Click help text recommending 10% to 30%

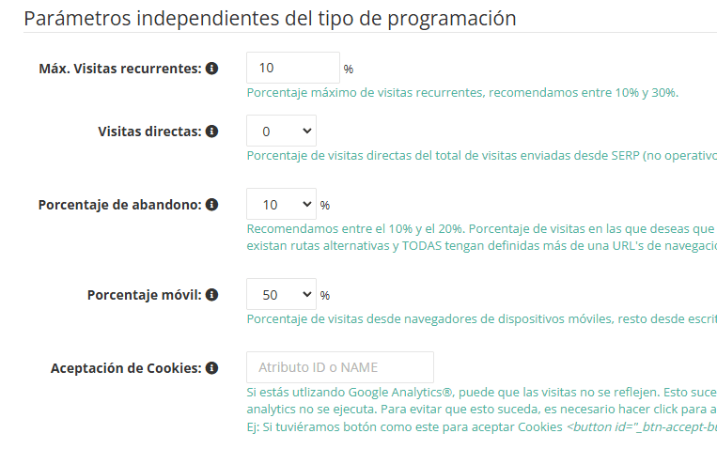[x=462, y=93]
